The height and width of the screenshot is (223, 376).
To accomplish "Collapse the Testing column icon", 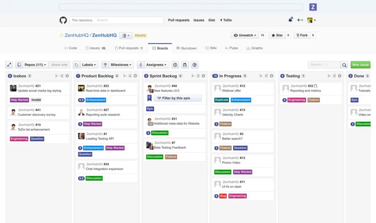I will pyautogui.click(x=329, y=76).
